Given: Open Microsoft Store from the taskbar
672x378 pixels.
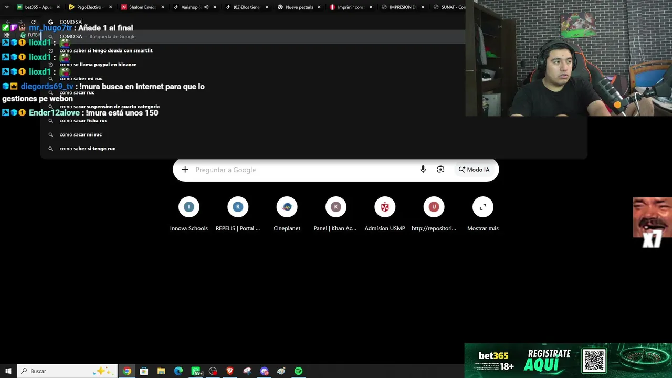Looking at the screenshot, I should (x=144, y=371).
